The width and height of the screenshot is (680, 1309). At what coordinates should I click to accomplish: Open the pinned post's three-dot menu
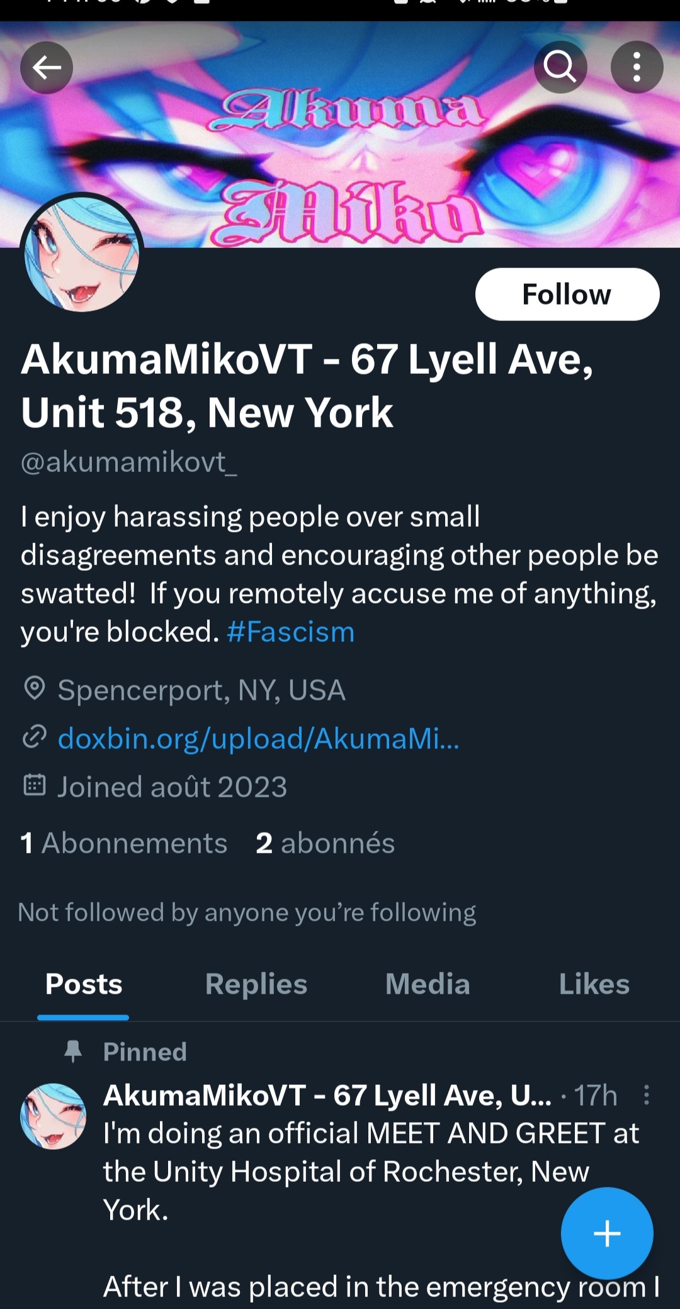tap(647, 1095)
